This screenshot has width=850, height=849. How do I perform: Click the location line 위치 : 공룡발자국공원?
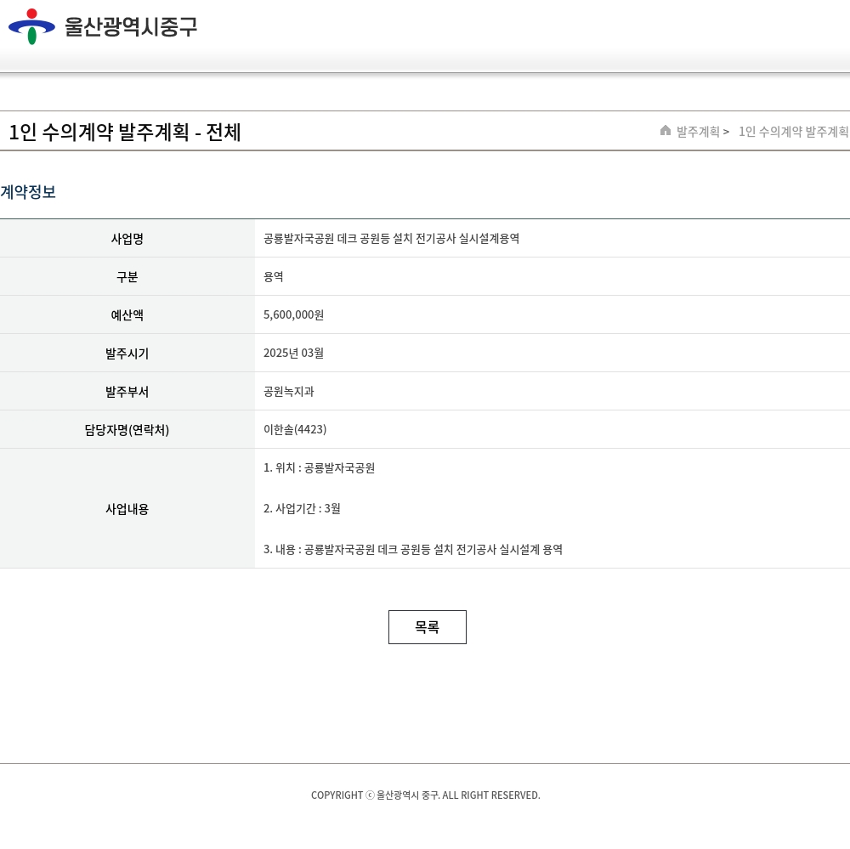(x=319, y=468)
